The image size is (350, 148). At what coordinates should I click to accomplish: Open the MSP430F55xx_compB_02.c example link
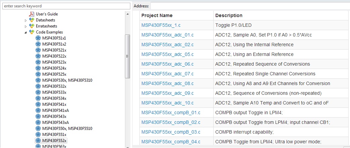point(171,122)
